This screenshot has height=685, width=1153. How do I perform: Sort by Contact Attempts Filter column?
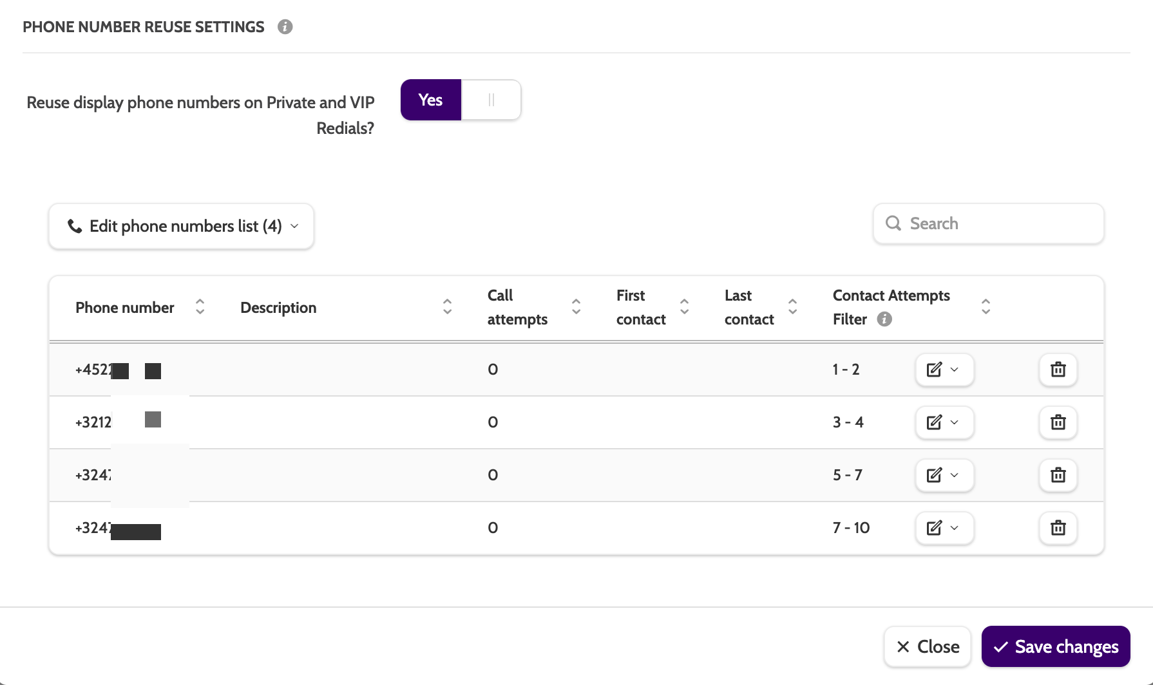point(986,307)
